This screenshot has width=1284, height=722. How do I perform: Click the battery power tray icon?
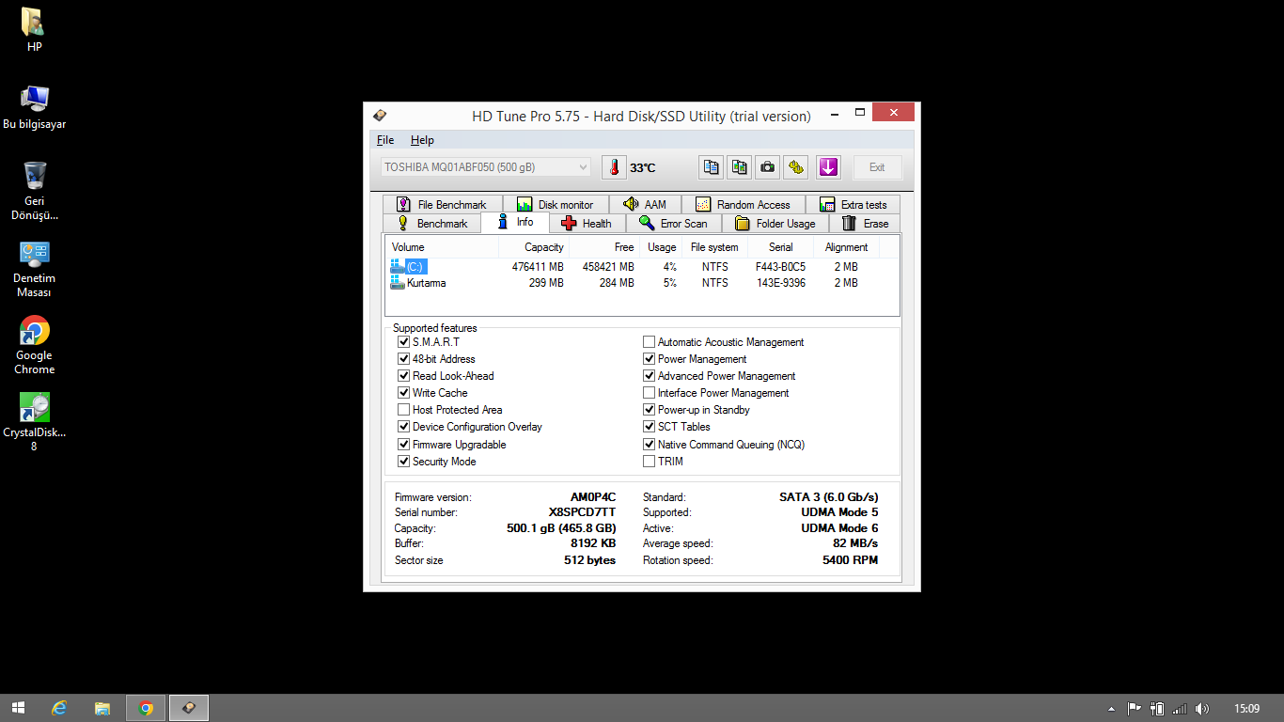point(1157,708)
